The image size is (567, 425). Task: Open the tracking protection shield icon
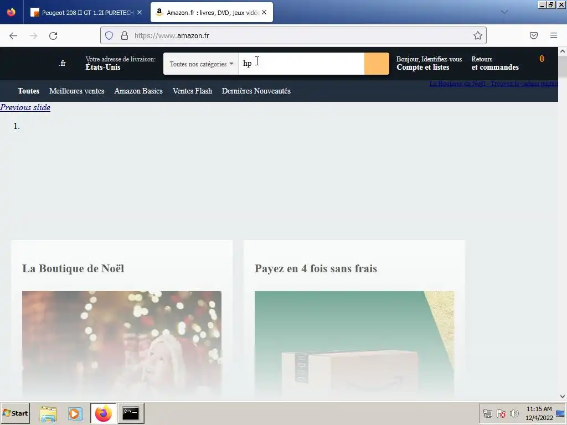coord(109,35)
